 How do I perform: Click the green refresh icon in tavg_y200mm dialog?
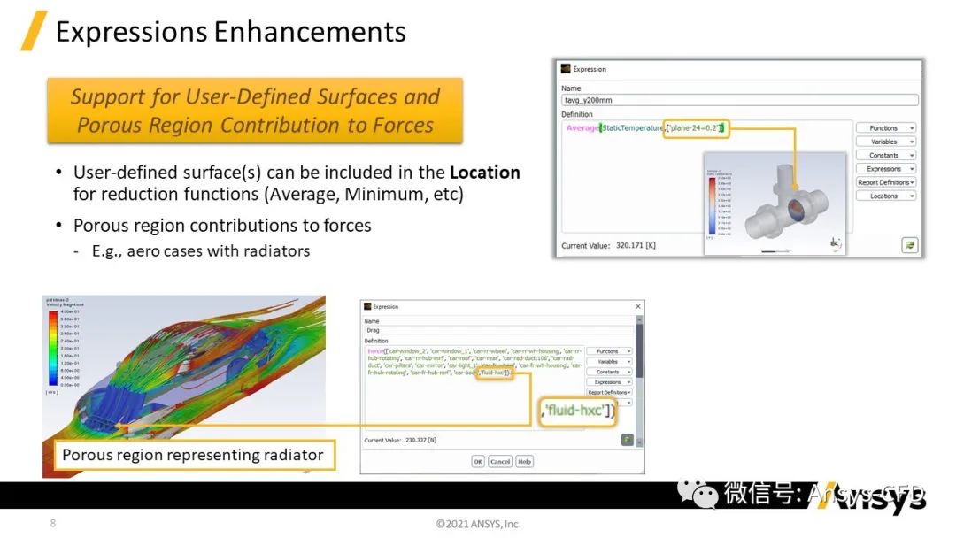(910, 245)
